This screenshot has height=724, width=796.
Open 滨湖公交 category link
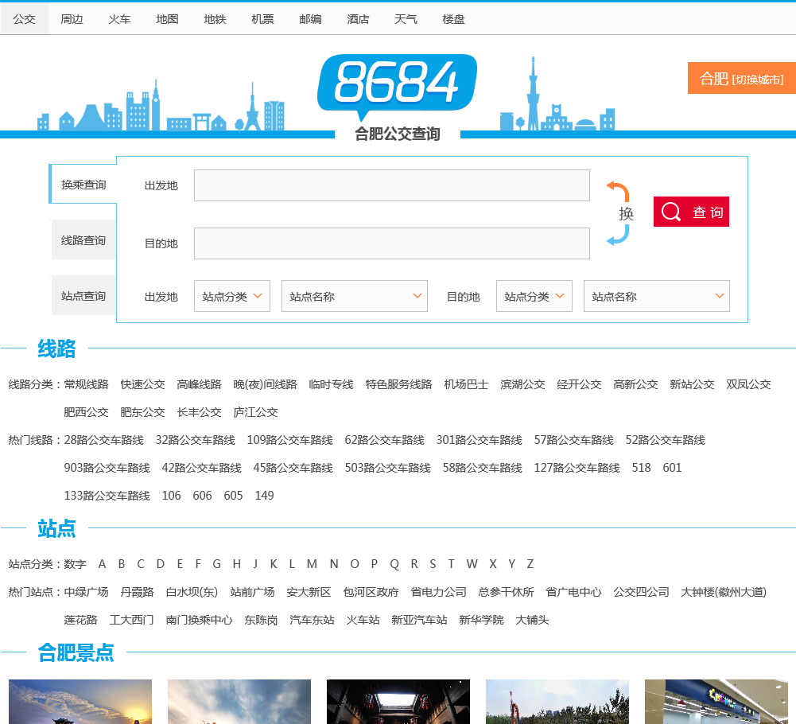(522, 384)
